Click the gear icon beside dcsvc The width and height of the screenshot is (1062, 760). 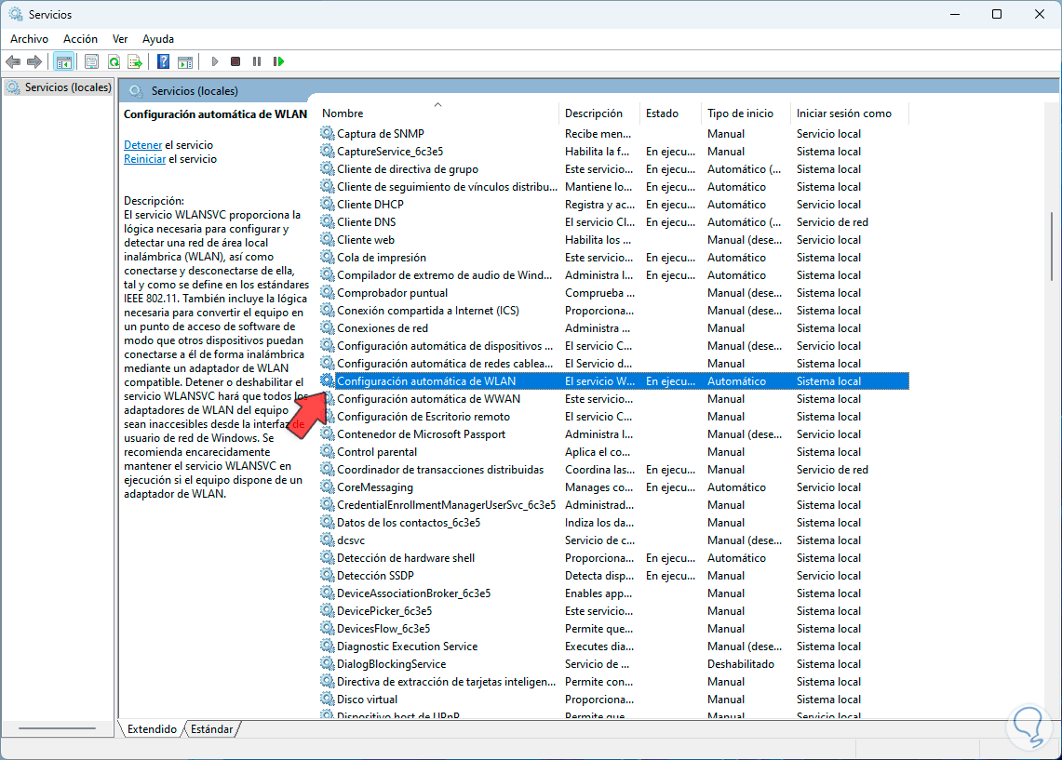[x=327, y=540]
